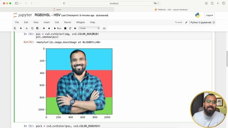Run the selected cell
The width and height of the screenshot is (228, 128).
pos(58,28)
